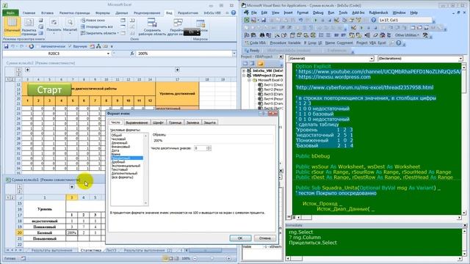Open the Tools menu in VBA editor
The width and height of the screenshot is (470, 264).
(343, 12)
